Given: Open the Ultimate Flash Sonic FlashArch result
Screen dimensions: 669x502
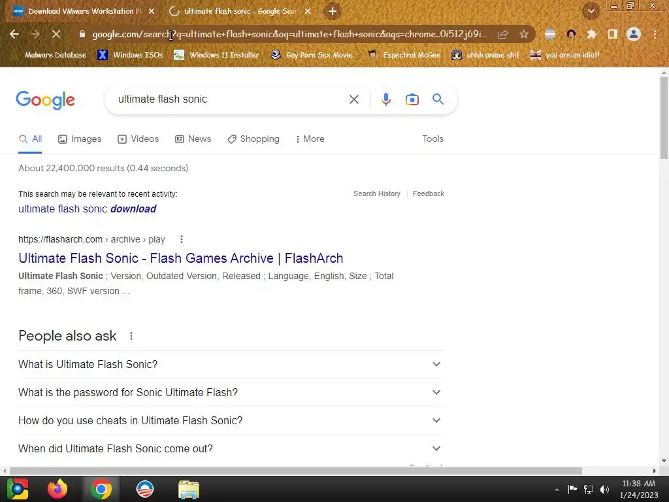Looking at the screenshot, I should point(181,258).
